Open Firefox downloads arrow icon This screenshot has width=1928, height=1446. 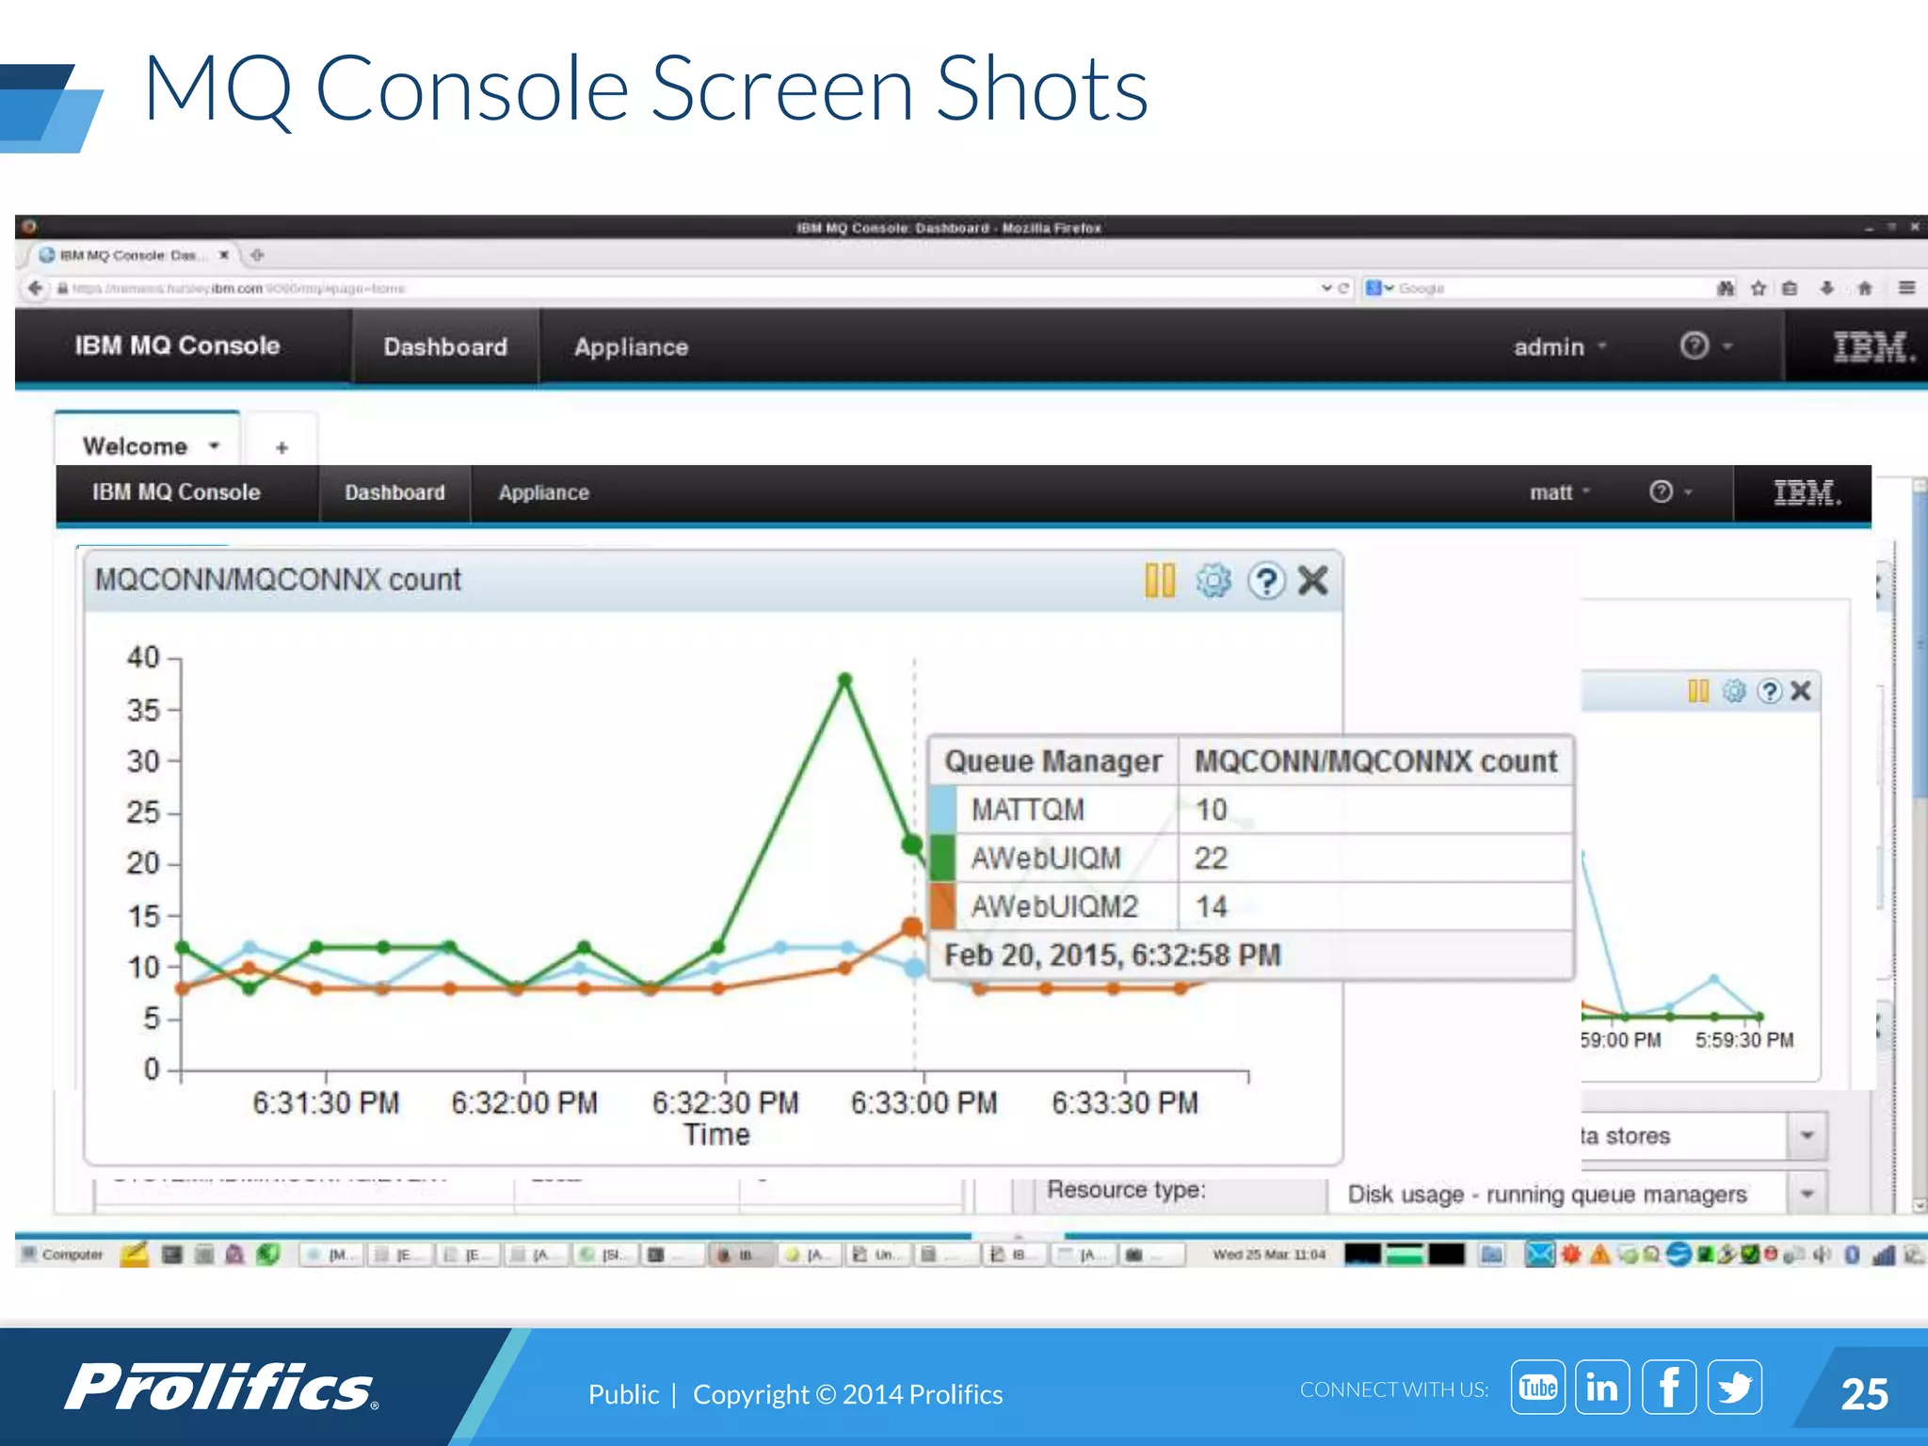(1827, 288)
